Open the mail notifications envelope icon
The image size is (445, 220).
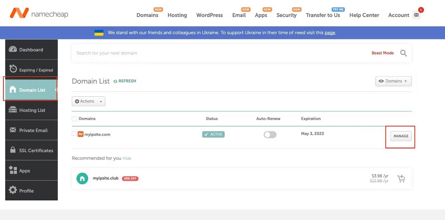pos(416,15)
